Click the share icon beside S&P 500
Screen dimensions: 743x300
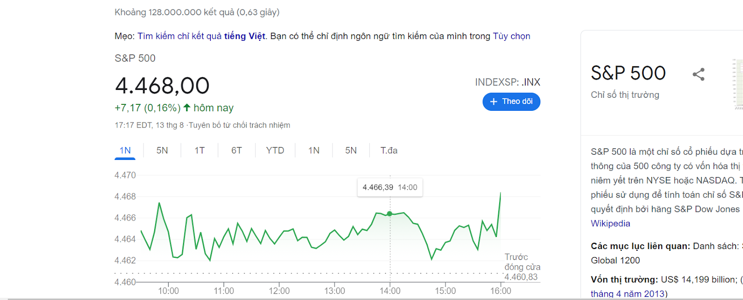point(698,74)
